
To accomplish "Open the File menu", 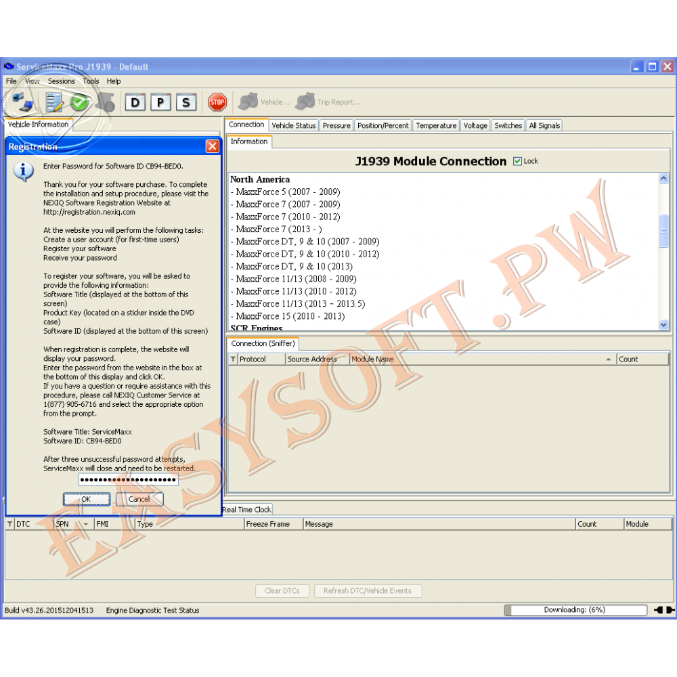I will (12, 81).
